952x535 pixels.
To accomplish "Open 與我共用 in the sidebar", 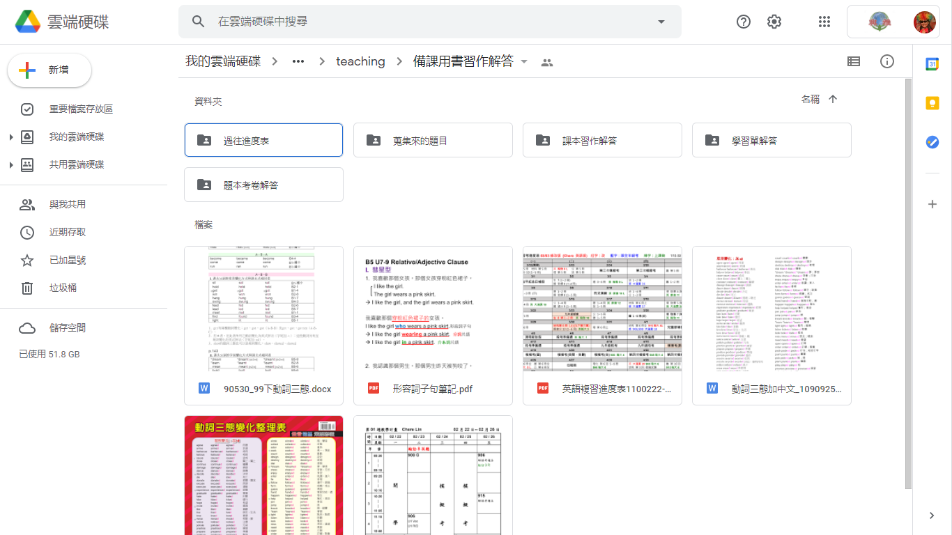I will 68,204.
